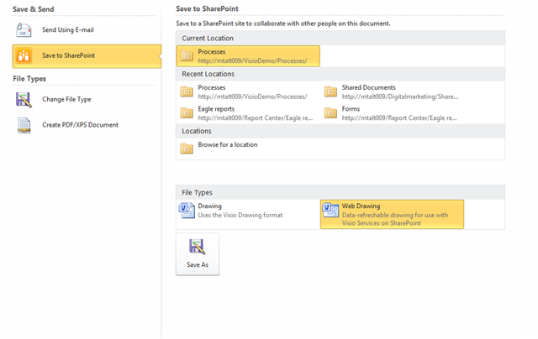Click the Save to SharePoint pane title
Viewport: 538px width, 339px height.
pyautogui.click(x=207, y=9)
